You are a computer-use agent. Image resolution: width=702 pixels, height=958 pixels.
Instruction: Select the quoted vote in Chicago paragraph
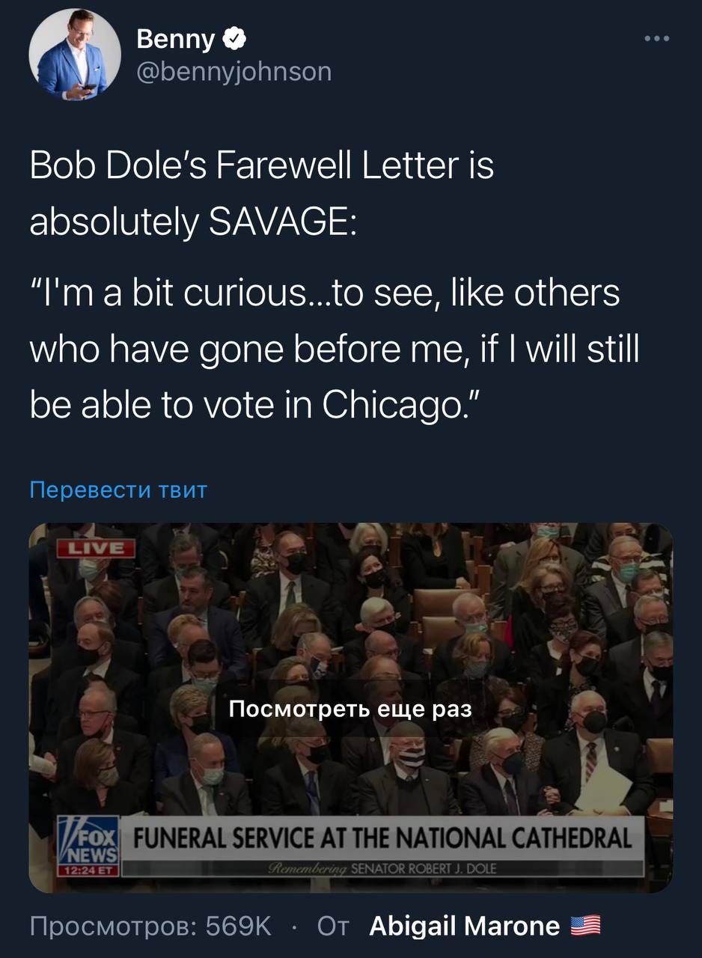point(335,349)
